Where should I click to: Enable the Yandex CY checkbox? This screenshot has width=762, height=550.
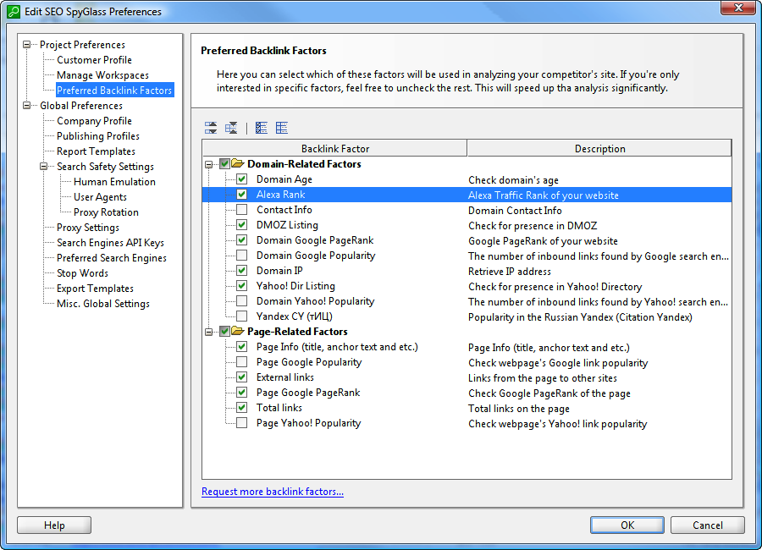241,316
